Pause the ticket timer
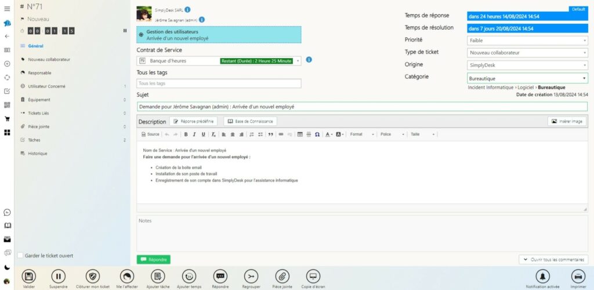The height and width of the screenshot is (290, 594). click(x=125, y=31)
